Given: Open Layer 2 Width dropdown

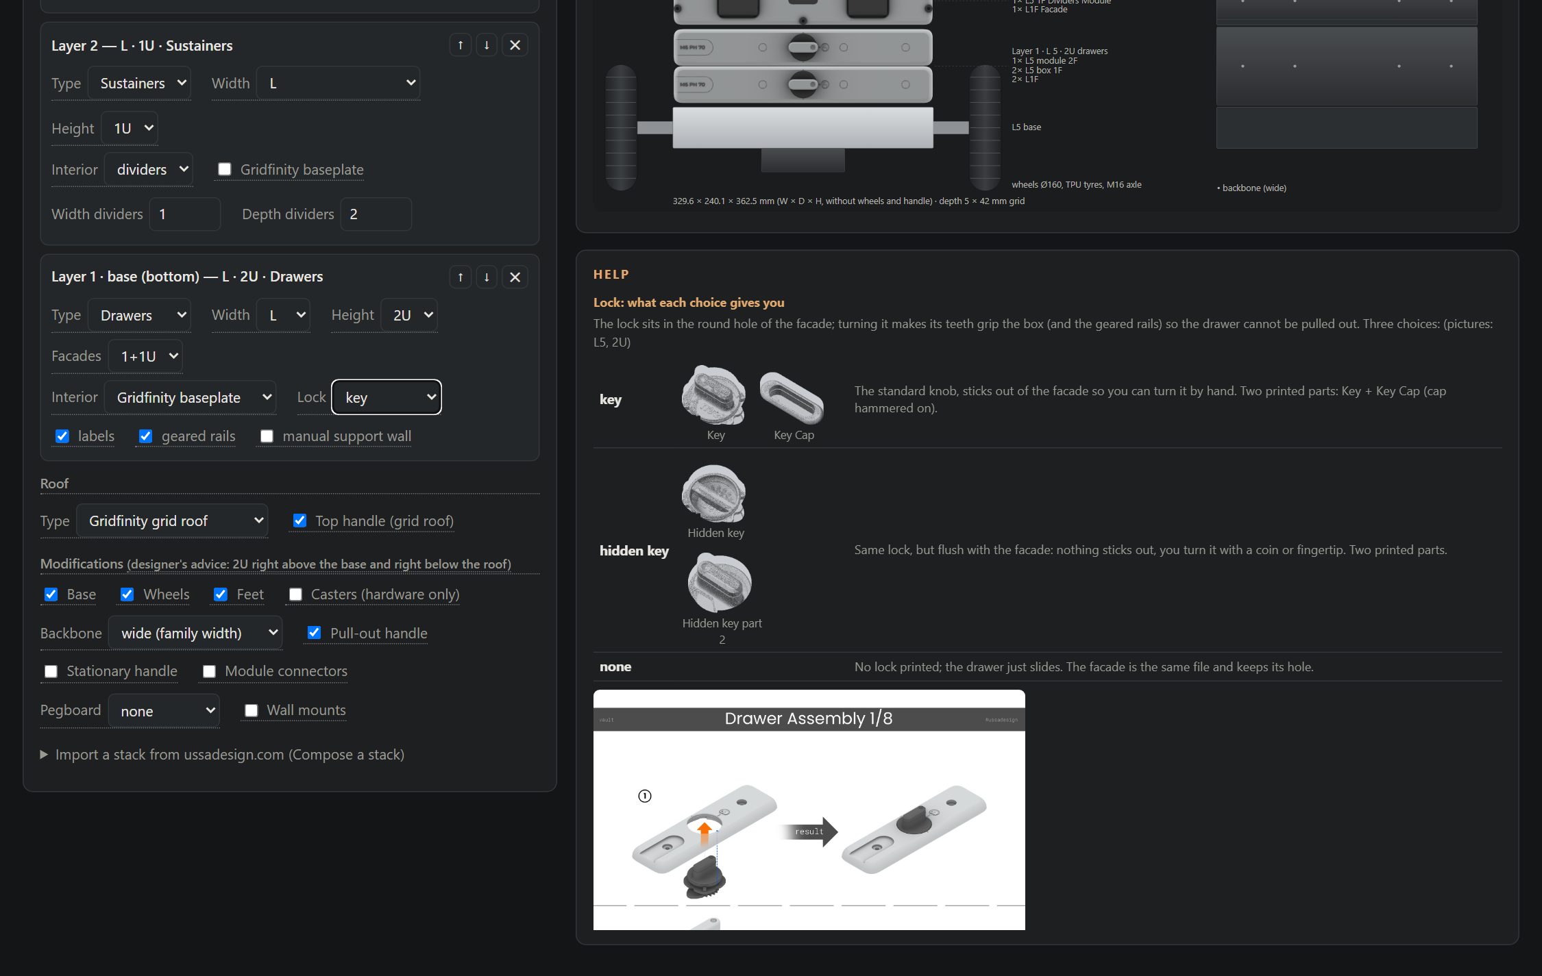Looking at the screenshot, I should 338,83.
